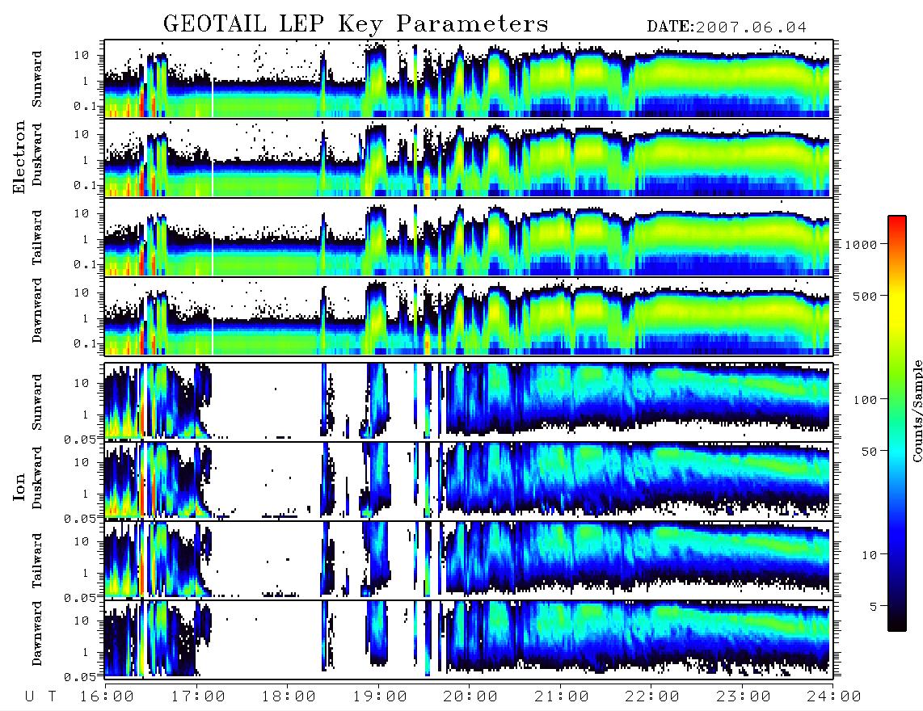Click the Ion Dawnward spectrogram at 21:00
The image size is (923, 711).
(x=560, y=639)
